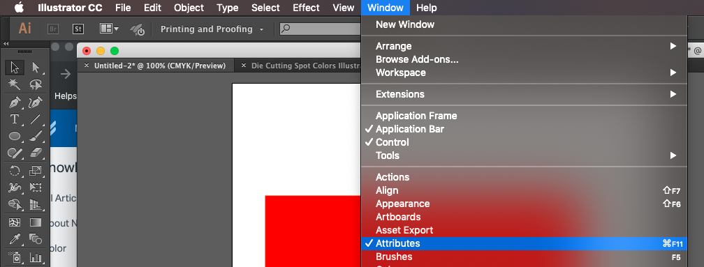Choose Browse Add-ons in the Window menu
This screenshot has width=704, height=267.
[x=417, y=59]
